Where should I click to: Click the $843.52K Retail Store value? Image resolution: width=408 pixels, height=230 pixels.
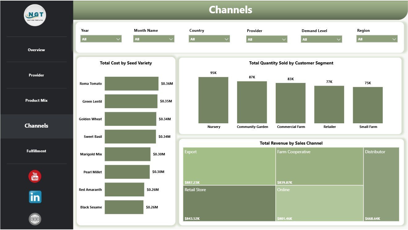coord(192,219)
